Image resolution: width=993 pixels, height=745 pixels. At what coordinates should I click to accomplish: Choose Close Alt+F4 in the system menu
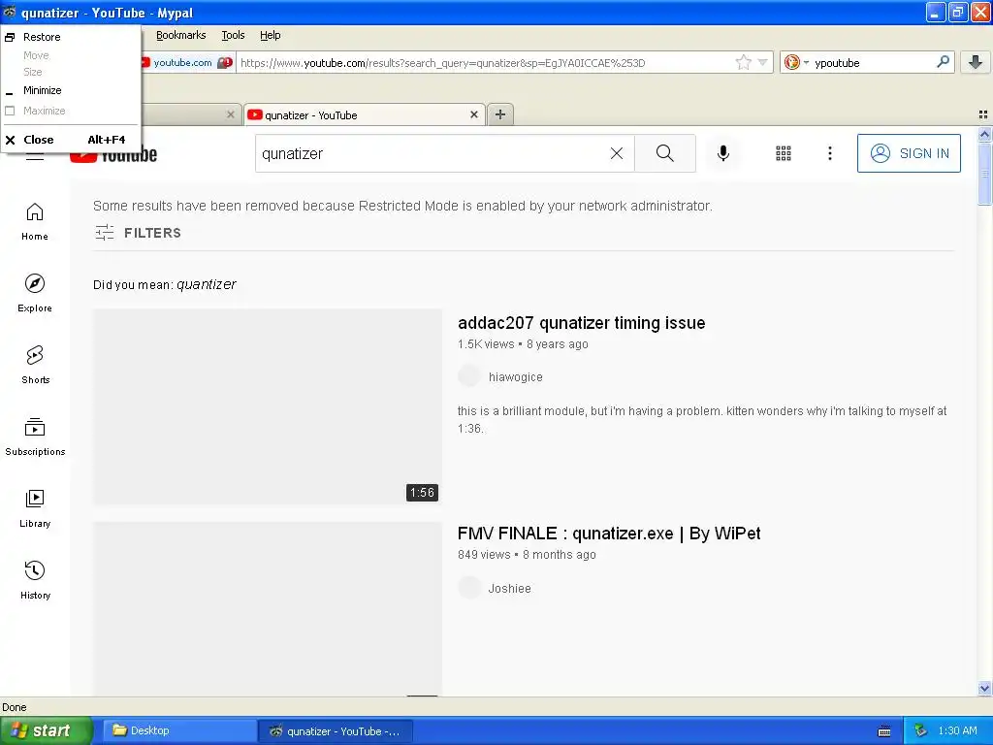click(x=70, y=140)
